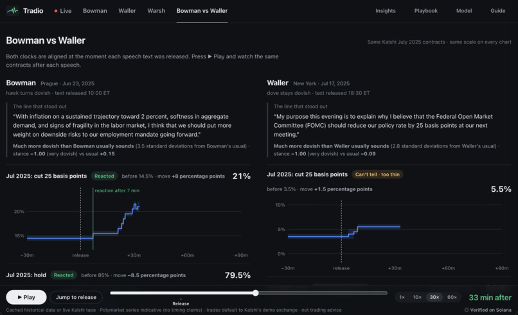Click before 14.5% · move +8 percentage points
This screenshot has height=315, width=518.
(173, 176)
